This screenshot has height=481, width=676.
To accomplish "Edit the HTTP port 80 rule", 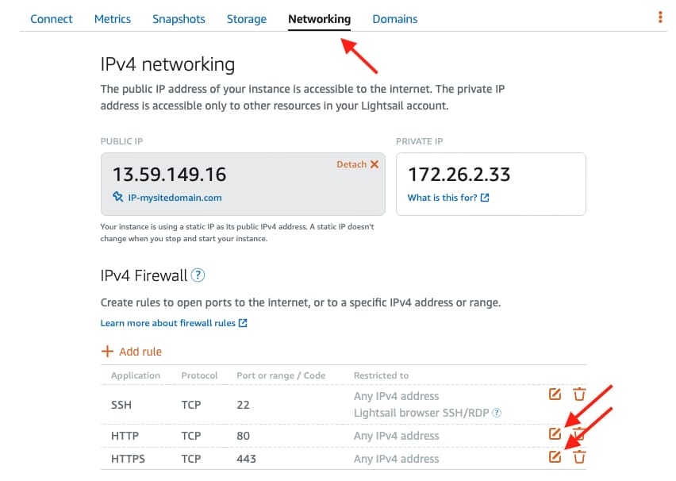I will (555, 433).
